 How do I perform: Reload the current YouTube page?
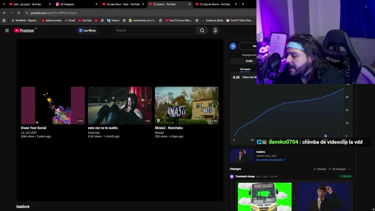click(x=18, y=13)
